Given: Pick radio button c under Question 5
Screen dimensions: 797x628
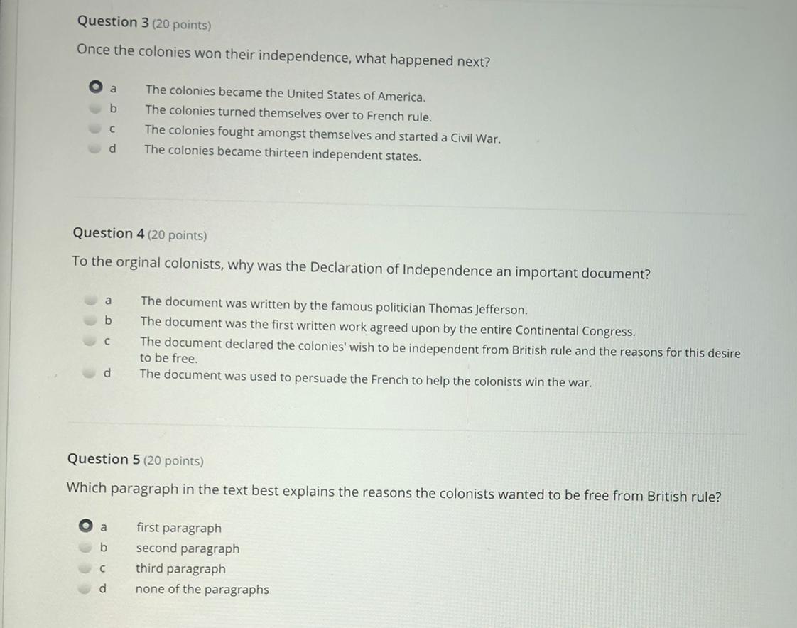Looking at the screenshot, I should pos(85,568).
